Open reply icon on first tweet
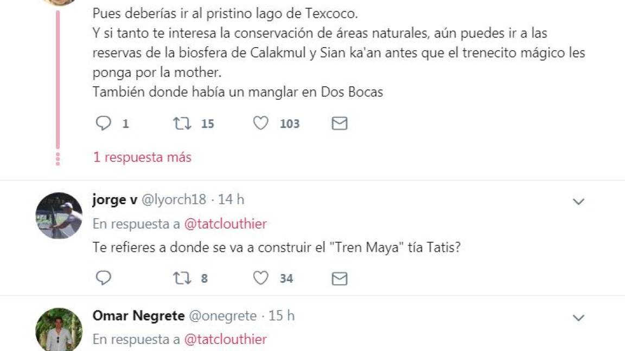The height and width of the screenshot is (351, 625). (x=104, y=123)
